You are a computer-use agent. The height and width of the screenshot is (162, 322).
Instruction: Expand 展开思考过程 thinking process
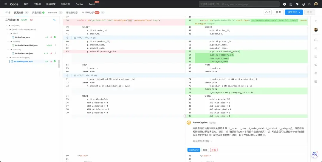point(202,141)
